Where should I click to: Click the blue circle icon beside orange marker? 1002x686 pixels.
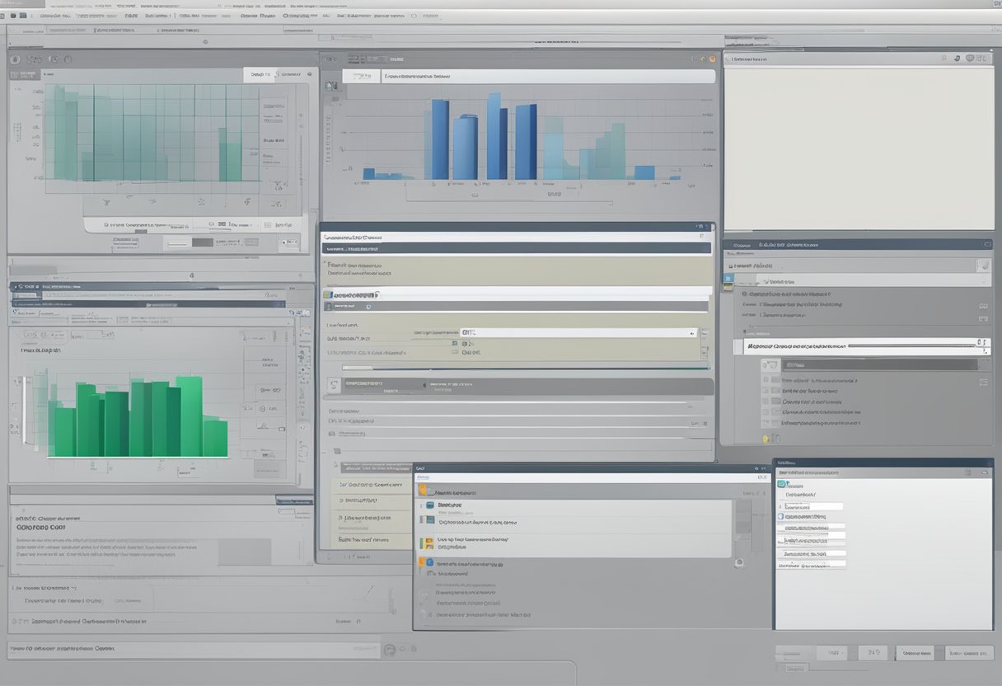click(429, 562)
